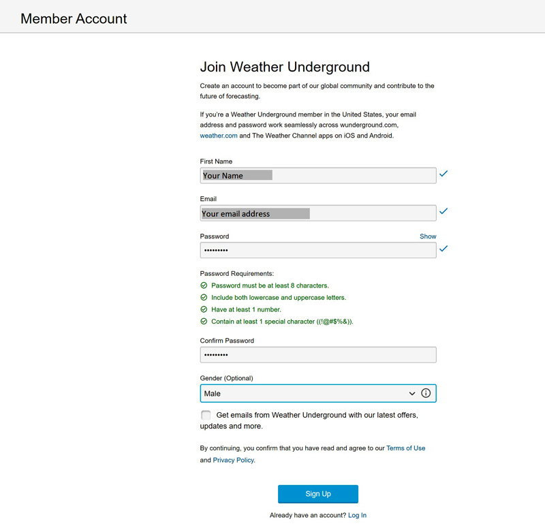Click the Sign Up button

(318, 494)
